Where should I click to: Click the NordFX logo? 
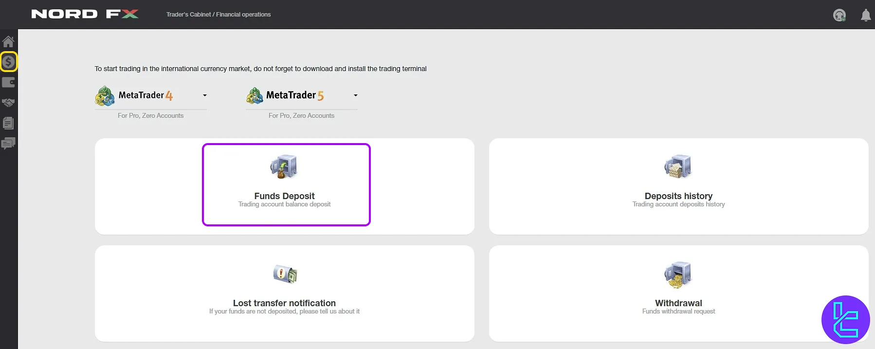click(85, 14)
